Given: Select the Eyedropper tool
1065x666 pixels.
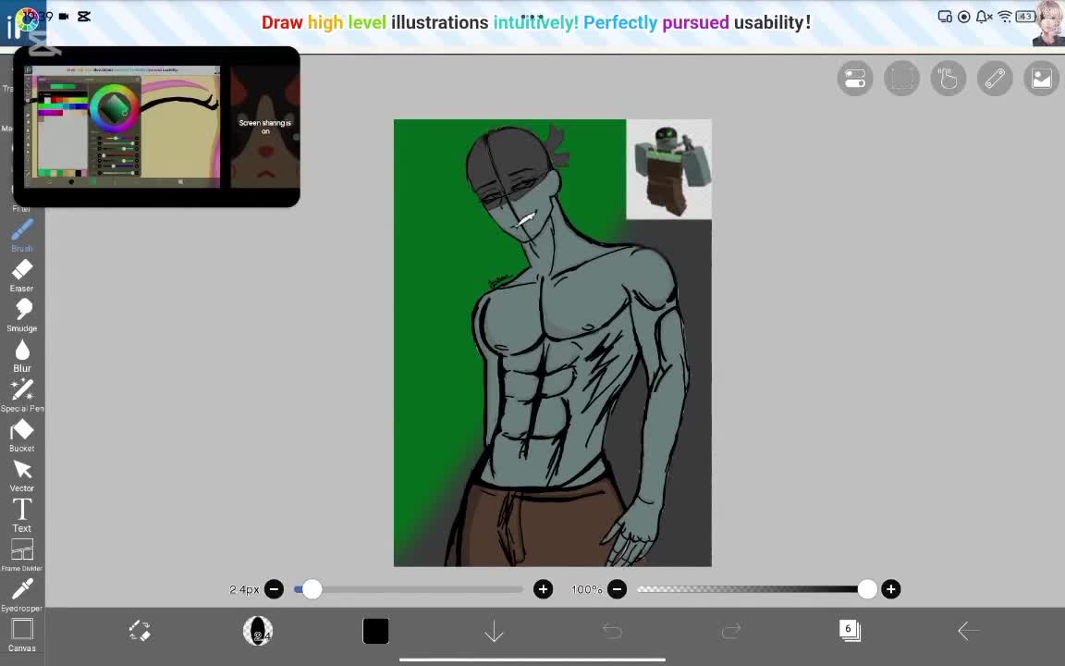Looking at the screenshot, I should [x=22, y=596].
